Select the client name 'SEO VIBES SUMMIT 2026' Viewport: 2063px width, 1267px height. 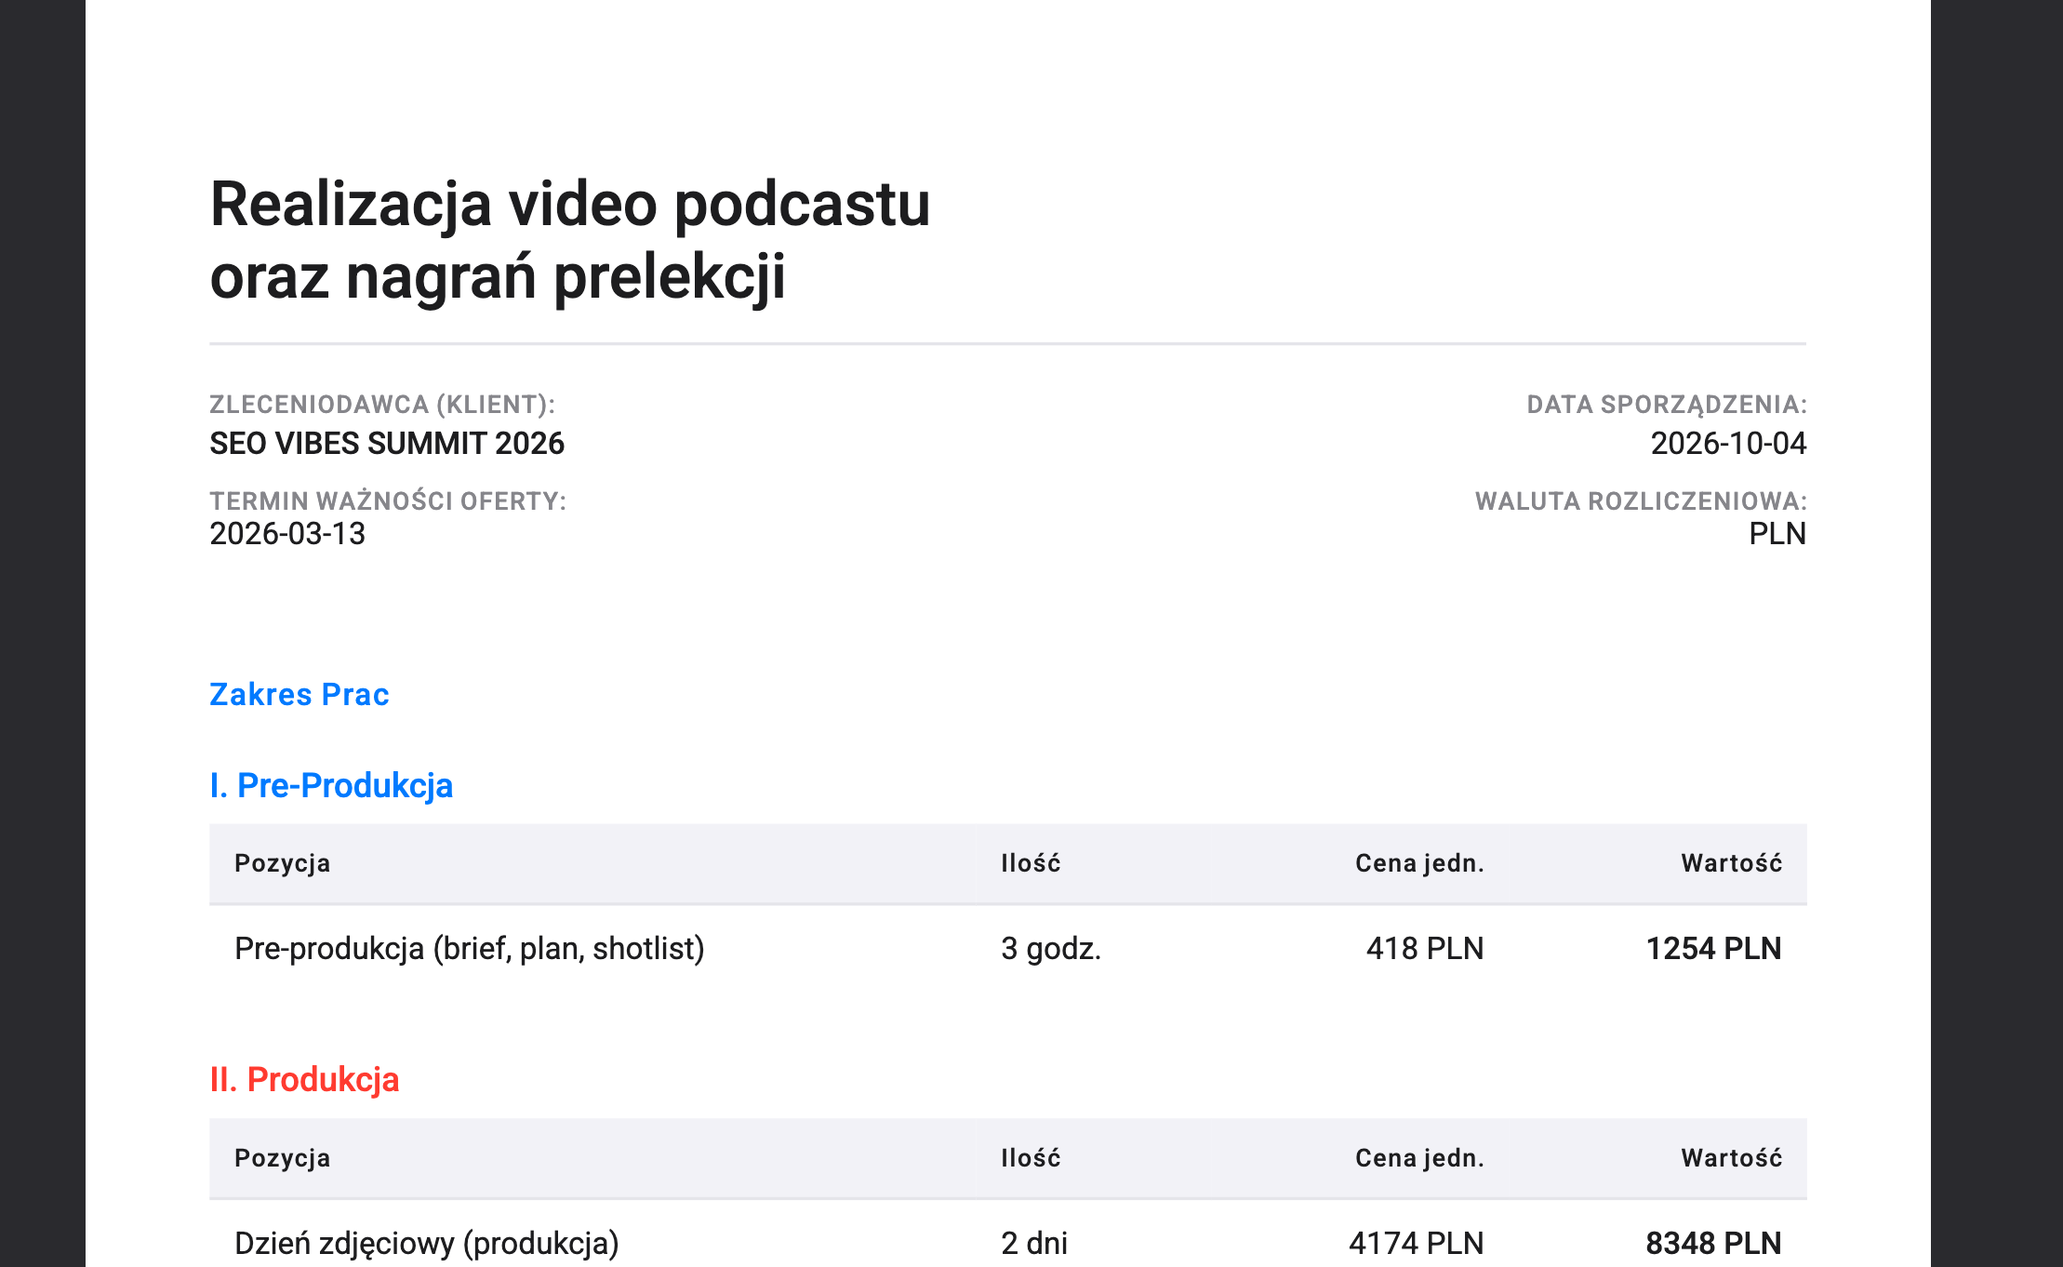(387, 443)
